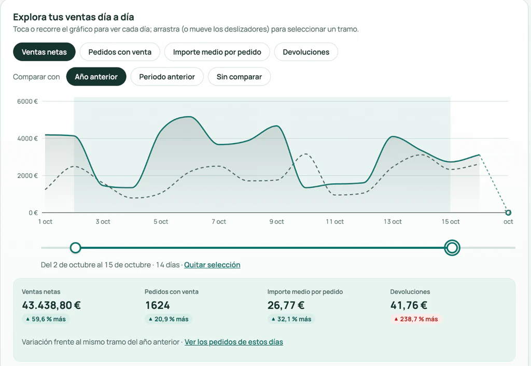Click the left range slider handle
This screenshot has height=366, width=531.
76,248
